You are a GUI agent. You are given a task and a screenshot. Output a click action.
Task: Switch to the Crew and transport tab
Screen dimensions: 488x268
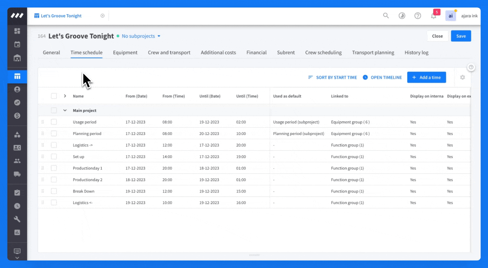(x=169, y=52)
